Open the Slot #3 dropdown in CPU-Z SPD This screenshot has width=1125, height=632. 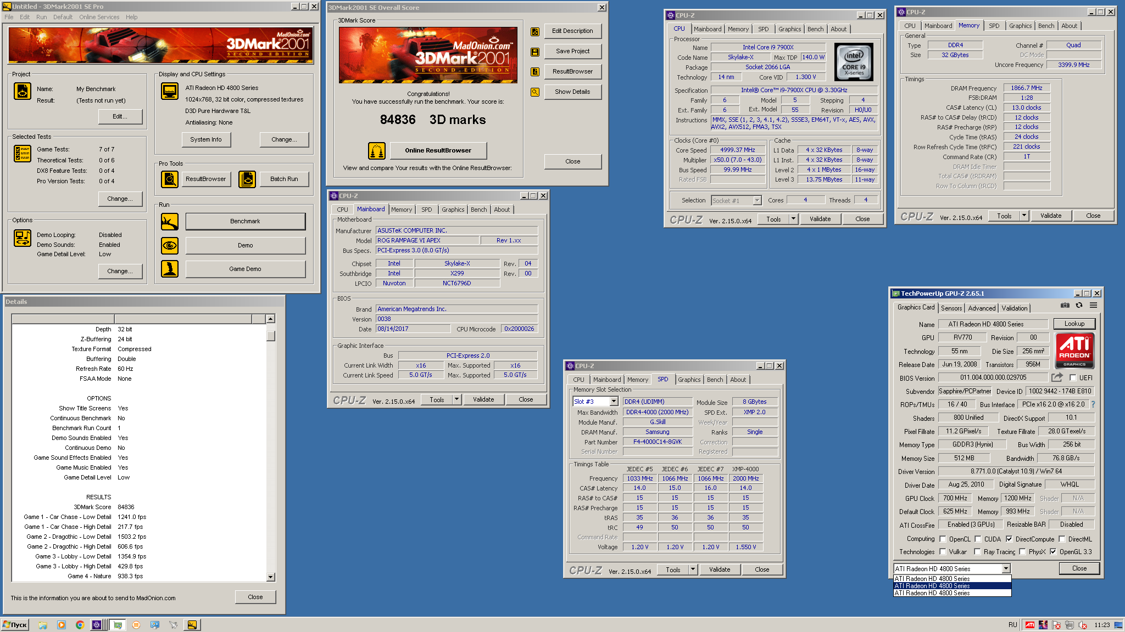pyautogui.click(x=614, y=402)
